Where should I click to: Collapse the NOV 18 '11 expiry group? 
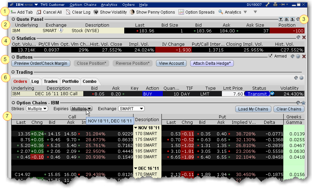[x=136, y=128]
